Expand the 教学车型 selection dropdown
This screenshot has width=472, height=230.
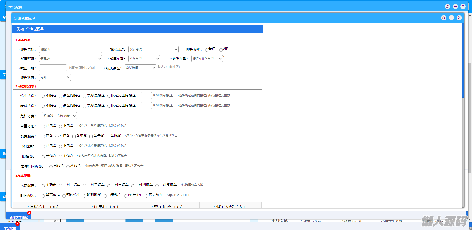click(x=207, y=59)
